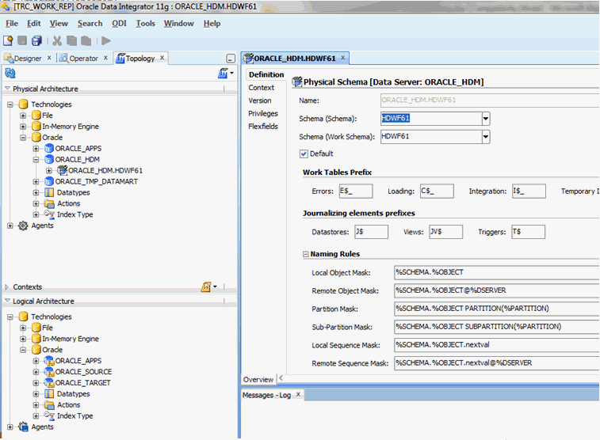Image resolution: width=600 pixels, height=440 pixels.
Task: Click the Cut scissors icon
Action: coord(57,40)
